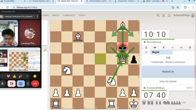
Task: Click the flip board icon
Action: coord(146,47)
